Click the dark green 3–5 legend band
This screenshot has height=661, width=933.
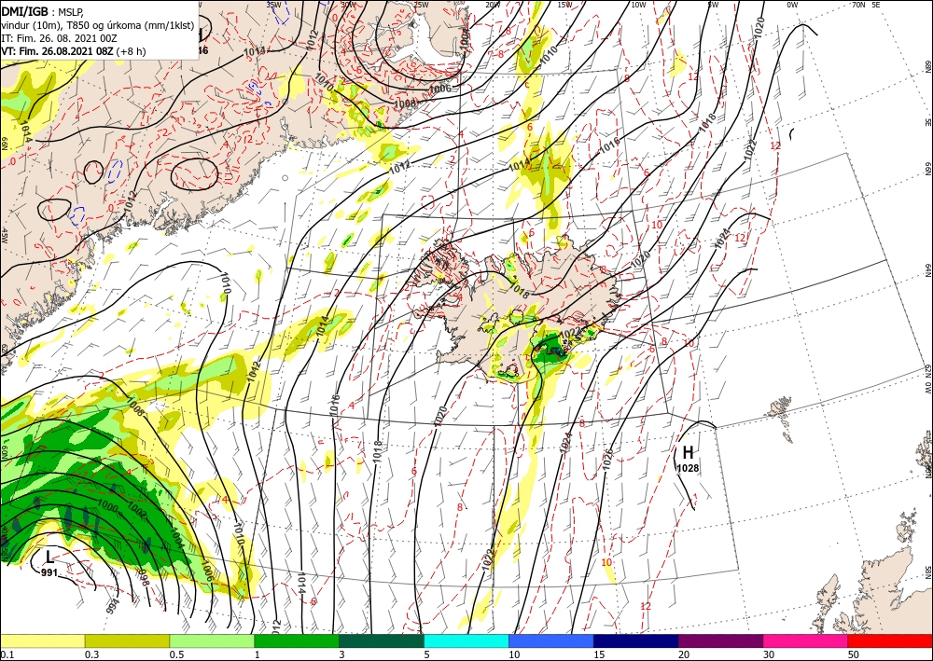pos(382,641)
